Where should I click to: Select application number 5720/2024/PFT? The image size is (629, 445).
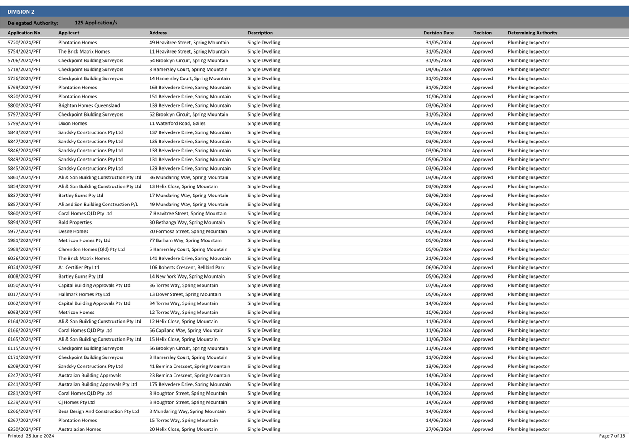click(24, 43)
